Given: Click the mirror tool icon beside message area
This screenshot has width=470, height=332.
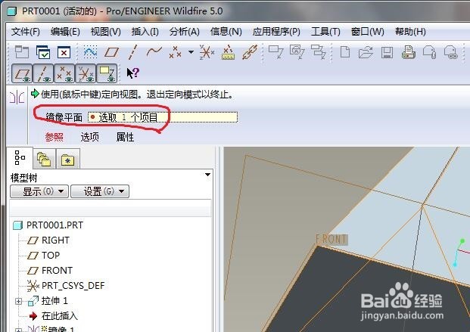Looking at the screenshot, I should click(17, 98).
